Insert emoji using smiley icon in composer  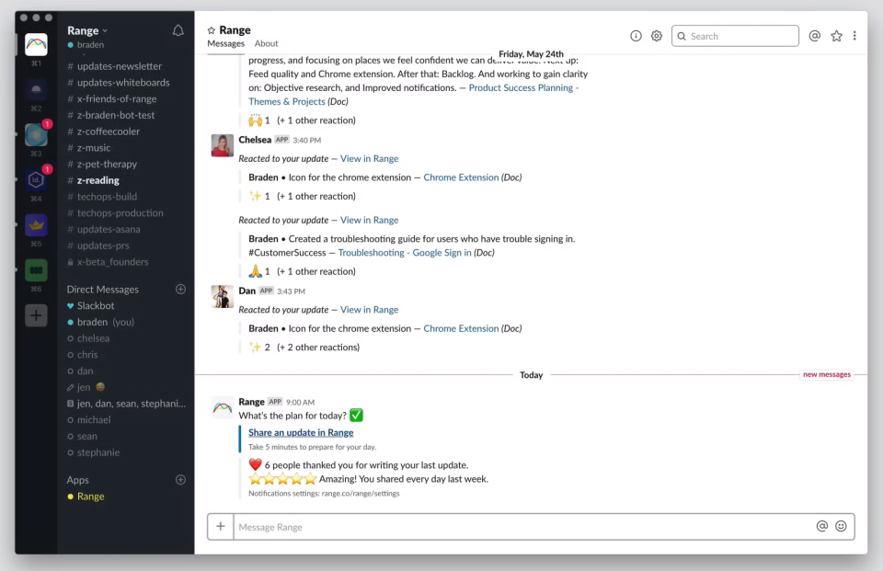tap(841, 526)
